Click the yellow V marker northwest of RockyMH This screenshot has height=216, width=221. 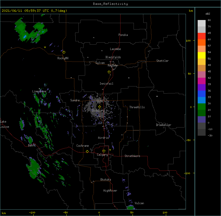click(45, 47)
